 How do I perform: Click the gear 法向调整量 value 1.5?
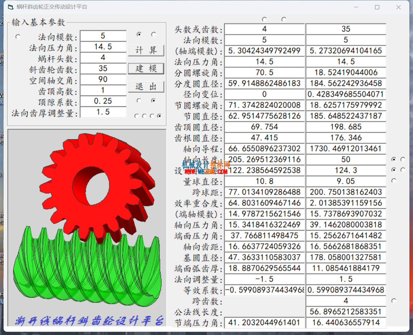pyautogui.click(x=346, y=279)
